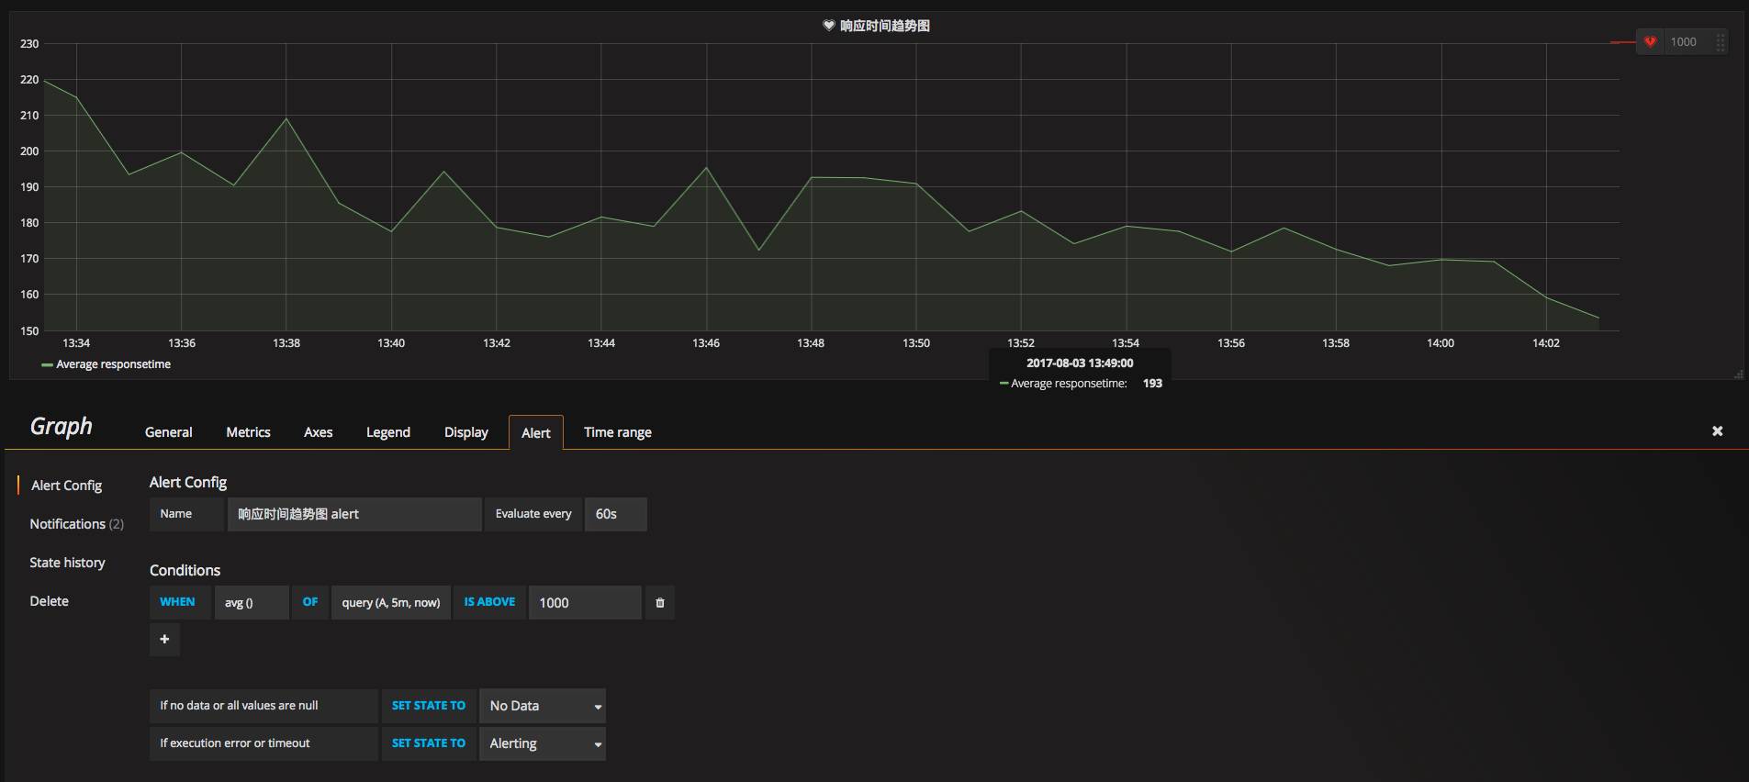The height and width of the screenshot is (782, 1749).
Task: Click the threshold value 1000 field
Action: tap(584, 603)
